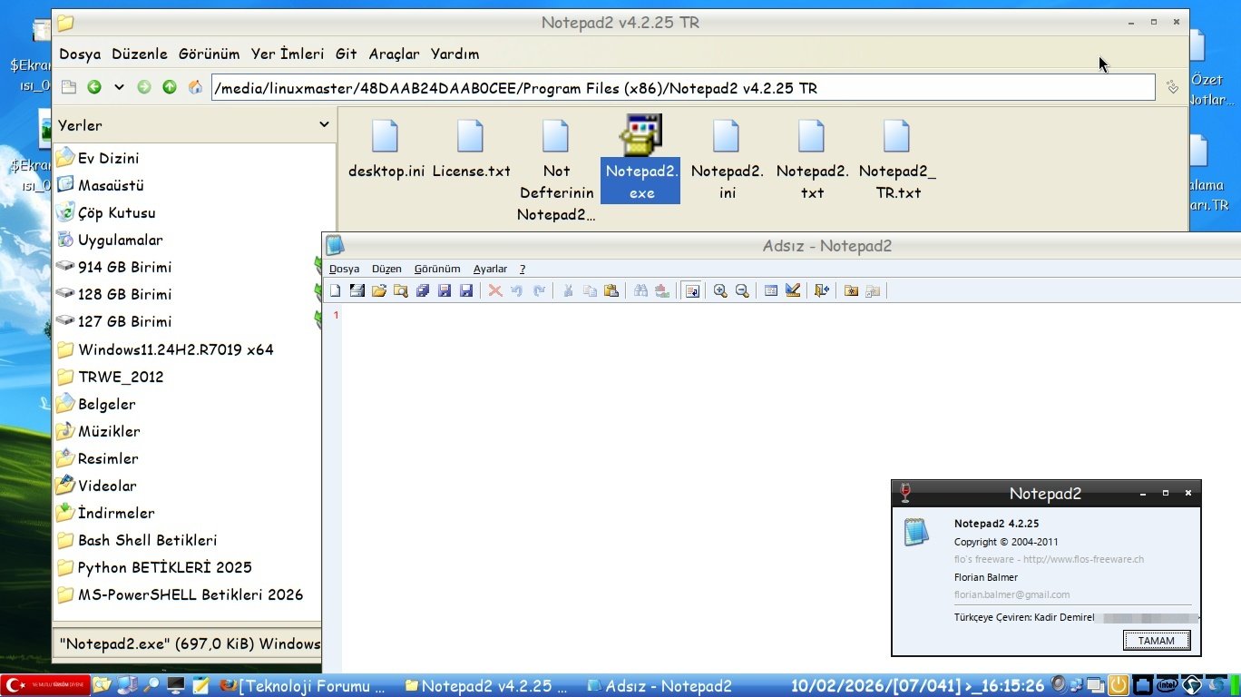Click the browse-folder magnifier icon in Notepad2 toolbar

click(x=401, y=290)
